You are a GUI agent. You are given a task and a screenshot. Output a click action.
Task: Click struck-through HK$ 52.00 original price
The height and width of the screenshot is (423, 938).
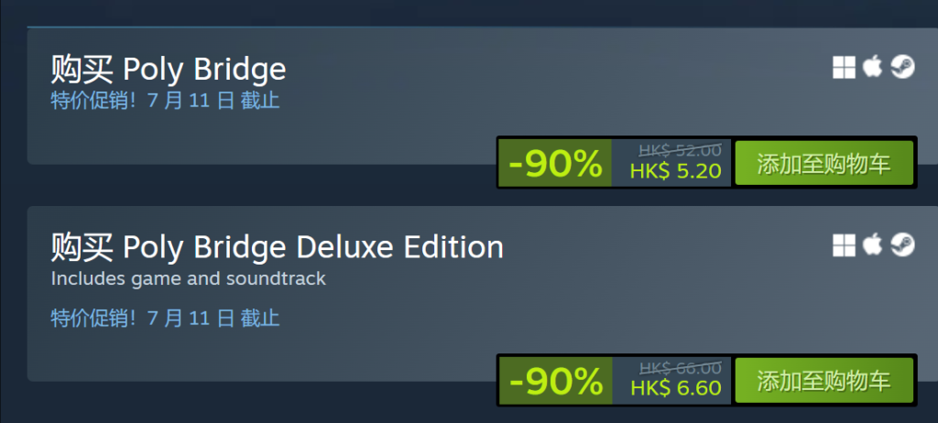click(680, 149)
